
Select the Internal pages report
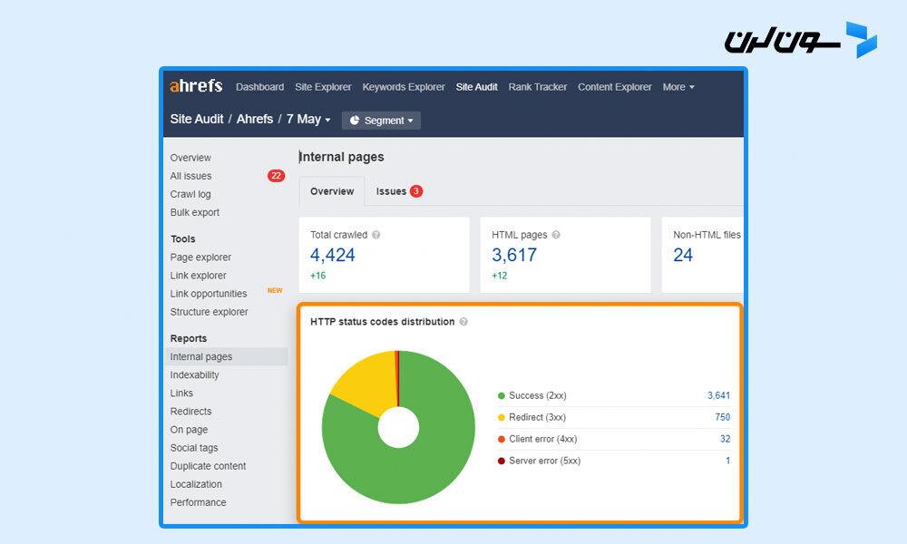pyautogui.click(x=226, y=356)
